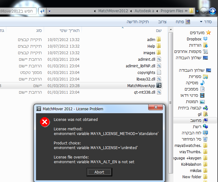Open KolHalashon folder in sidebar
This screenshot has width=218, height=182.
click(x=194, y=164)
